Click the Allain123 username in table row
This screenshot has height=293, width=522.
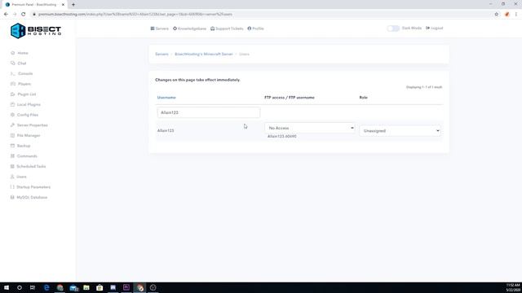click(x=166, y=130)
